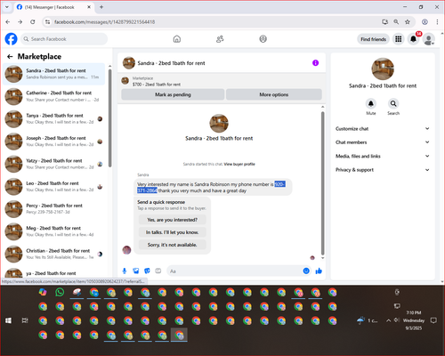Click Mark as pending button
This screenshot has height=356, width=445.
coord(173,94)
